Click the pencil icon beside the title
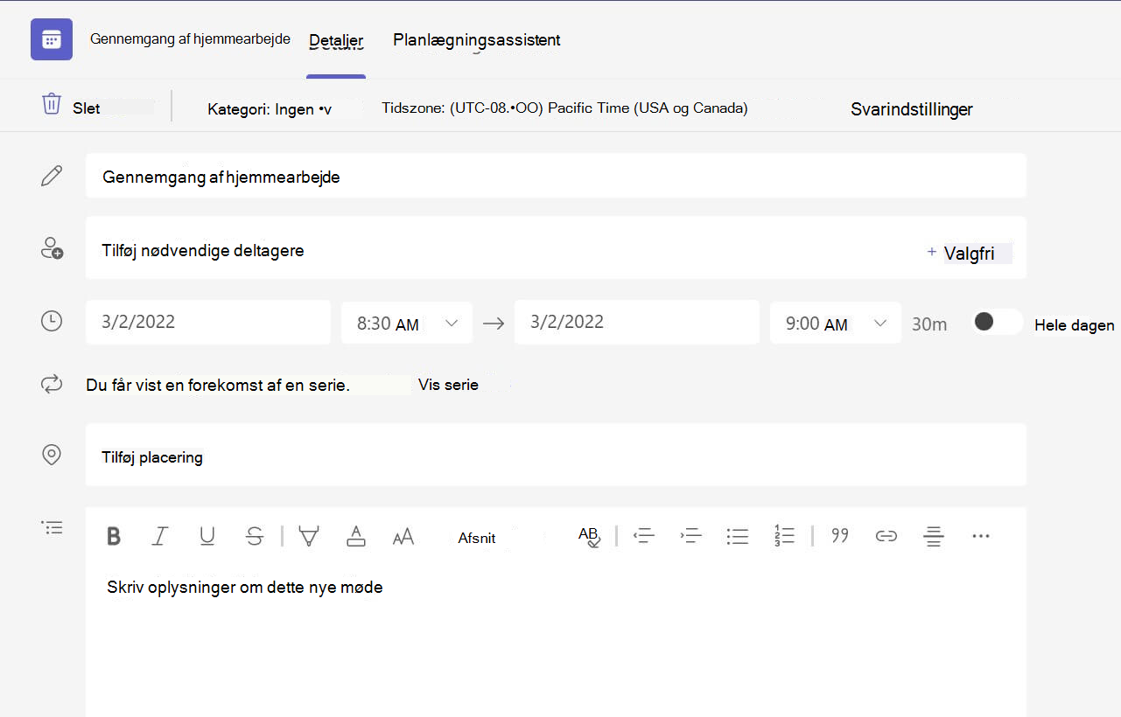The image size is (1121, 717). click(x=52, y=176)
